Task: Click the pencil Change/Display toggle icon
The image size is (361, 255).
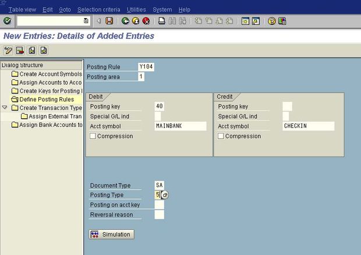Action: click(8, 50)
